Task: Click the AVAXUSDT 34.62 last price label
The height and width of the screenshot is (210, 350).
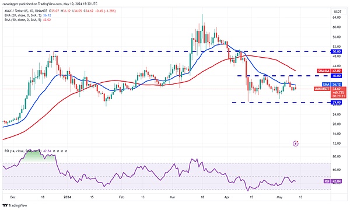Action: [330, 92]
